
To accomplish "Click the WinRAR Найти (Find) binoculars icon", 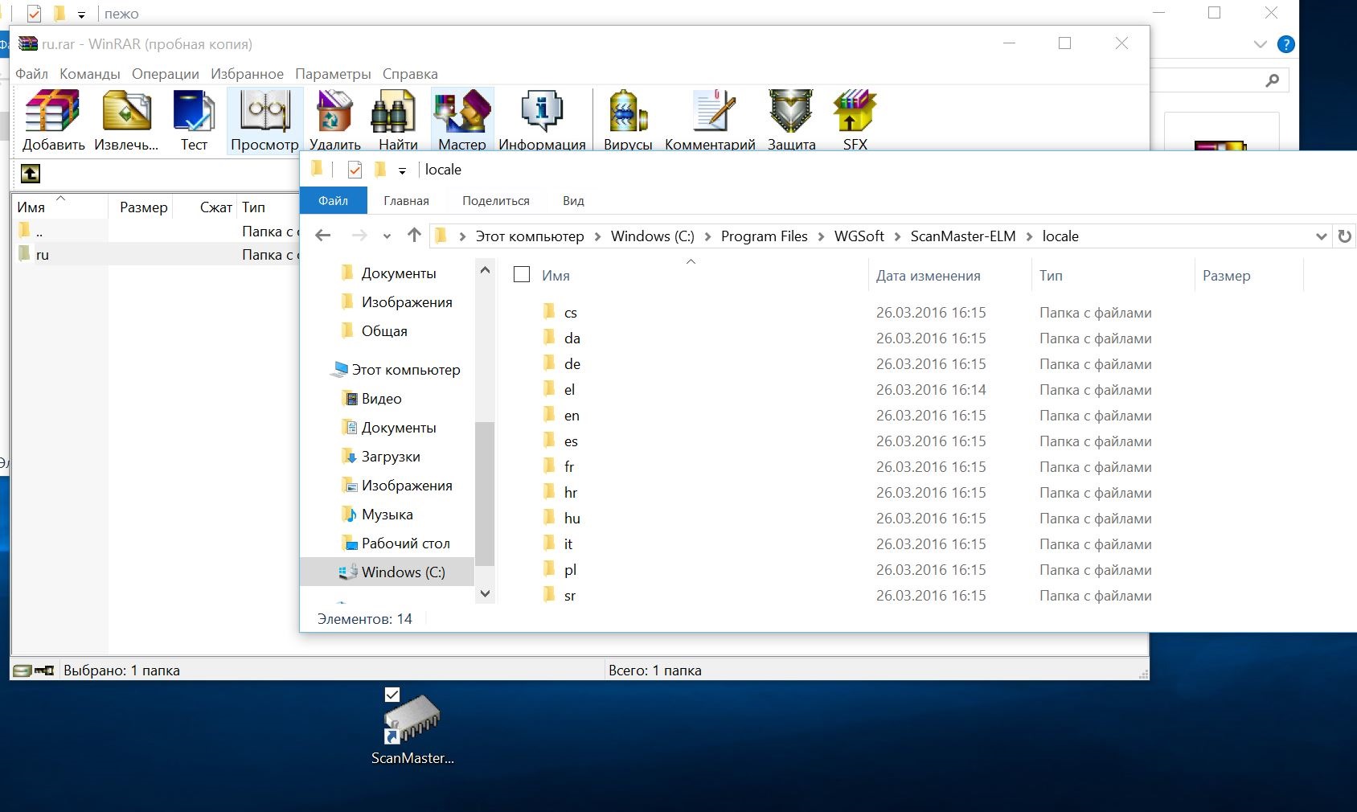I will pos(398,120).
